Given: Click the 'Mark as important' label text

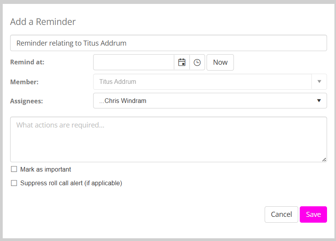Looking at the screenshot, I should point(46,169).
